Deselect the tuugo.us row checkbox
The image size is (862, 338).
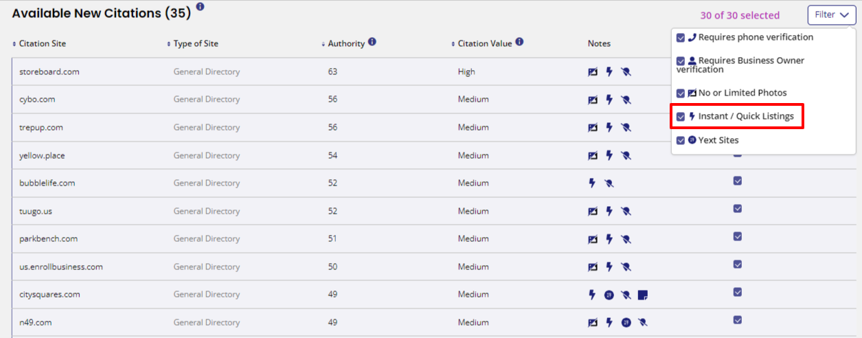point(738,208)
